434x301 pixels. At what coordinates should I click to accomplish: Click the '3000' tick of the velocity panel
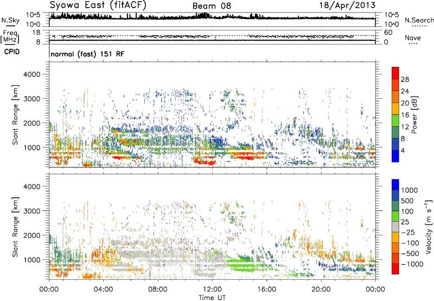click(x=31, y=211)
